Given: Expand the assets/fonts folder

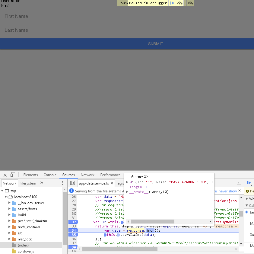Looking at the screenshot, I should (9, 209).
